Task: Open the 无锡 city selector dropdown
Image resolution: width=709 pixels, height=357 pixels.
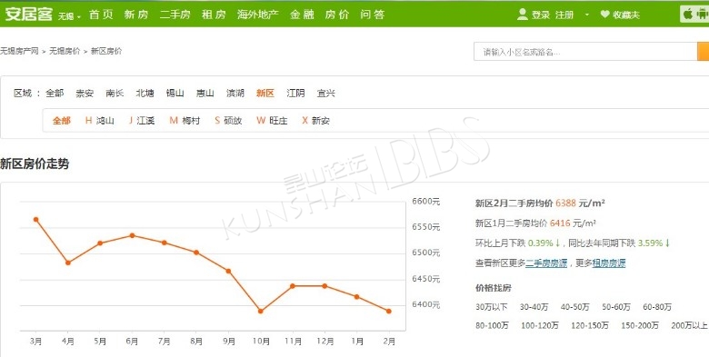Action: click(x=69, y=16)
